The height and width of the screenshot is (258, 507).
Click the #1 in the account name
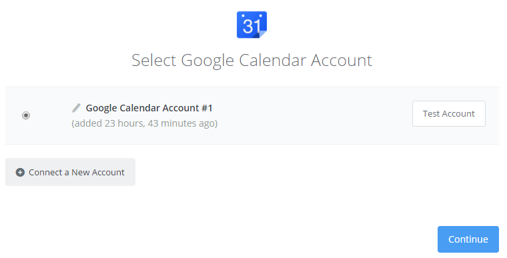tap(207, 108)
